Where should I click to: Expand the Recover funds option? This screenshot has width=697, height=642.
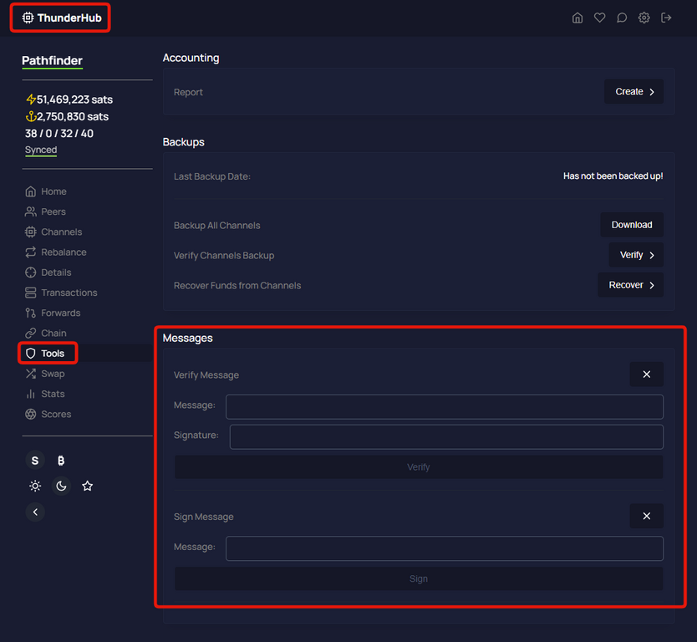pos(630,285)
